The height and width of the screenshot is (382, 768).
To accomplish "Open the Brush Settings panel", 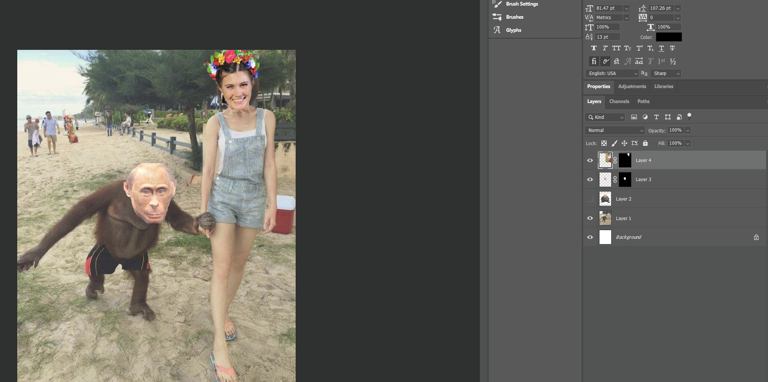I will point(522,4).
